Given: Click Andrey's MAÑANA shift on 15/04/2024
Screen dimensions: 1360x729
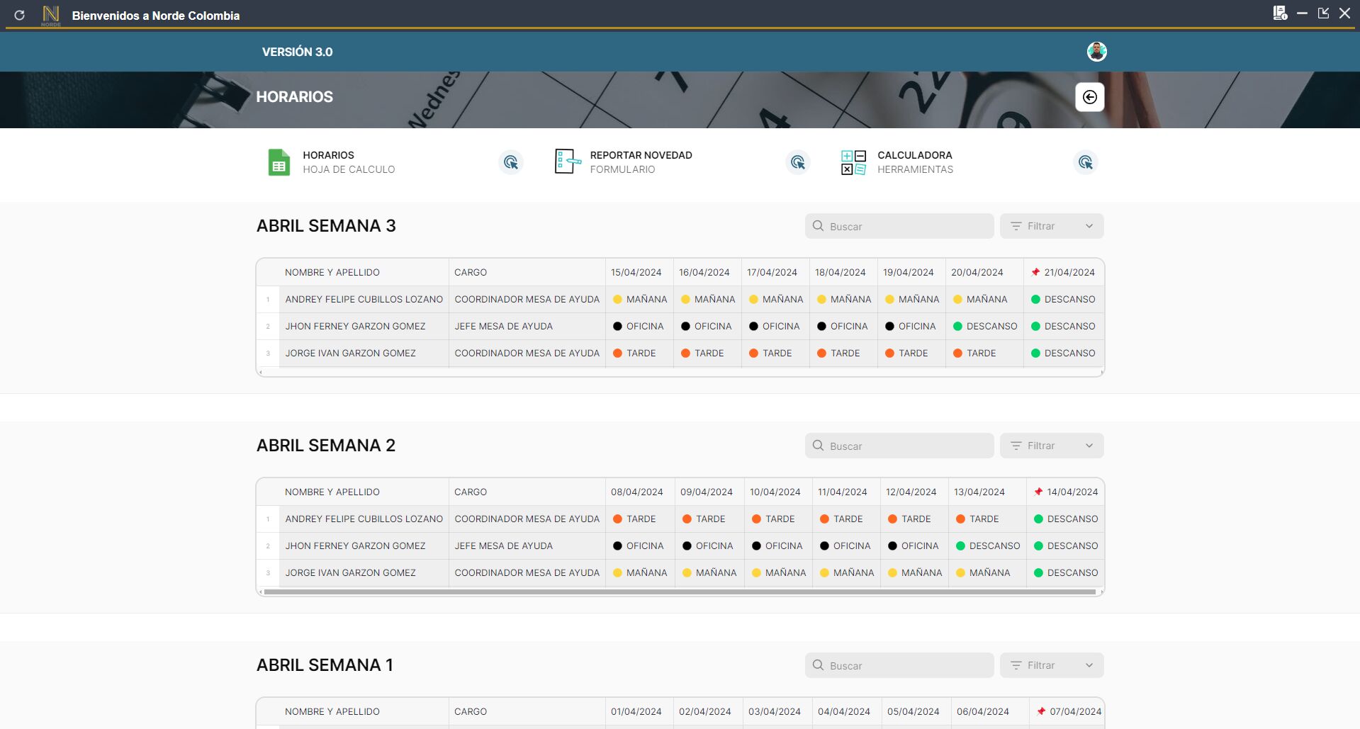Looking at the screenshot, I should pyautogui.click(x=640, y=299).
